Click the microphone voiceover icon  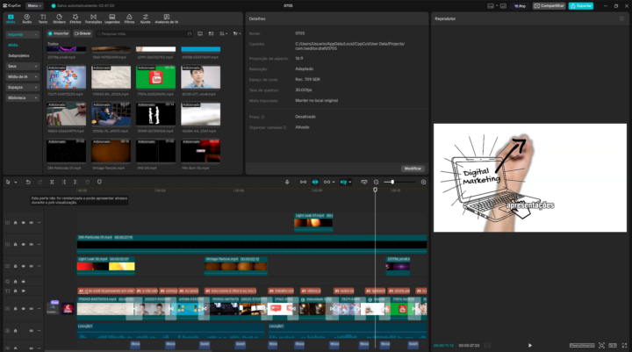287,182
